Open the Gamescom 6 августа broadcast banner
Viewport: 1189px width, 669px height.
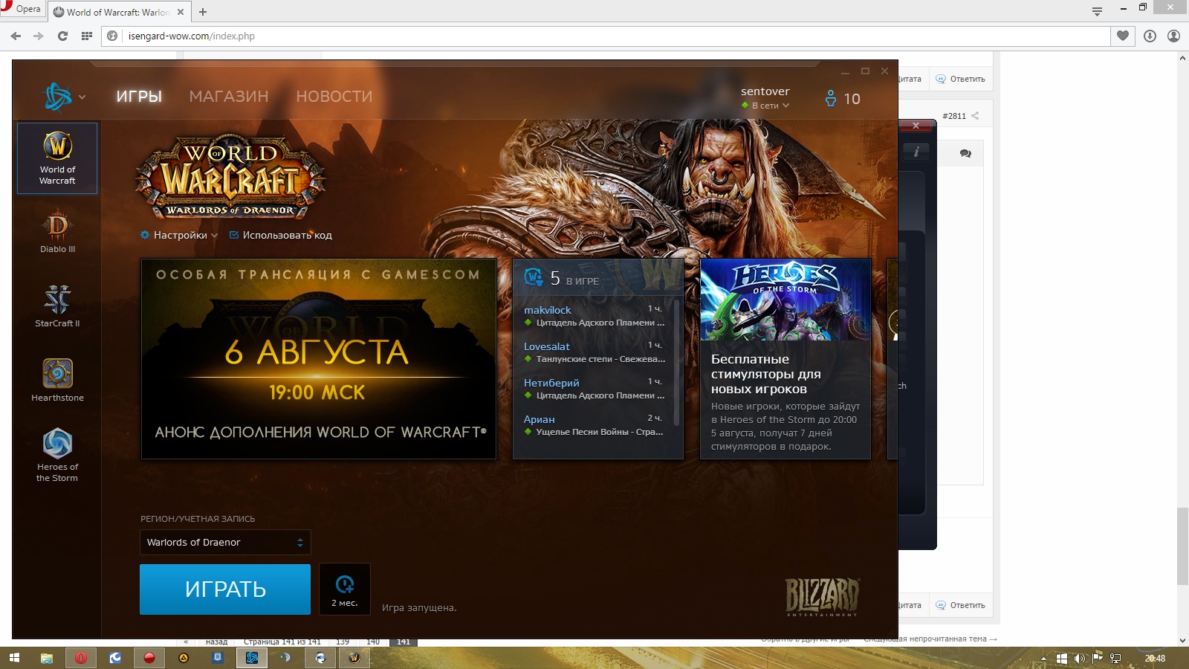coord(319,359)
